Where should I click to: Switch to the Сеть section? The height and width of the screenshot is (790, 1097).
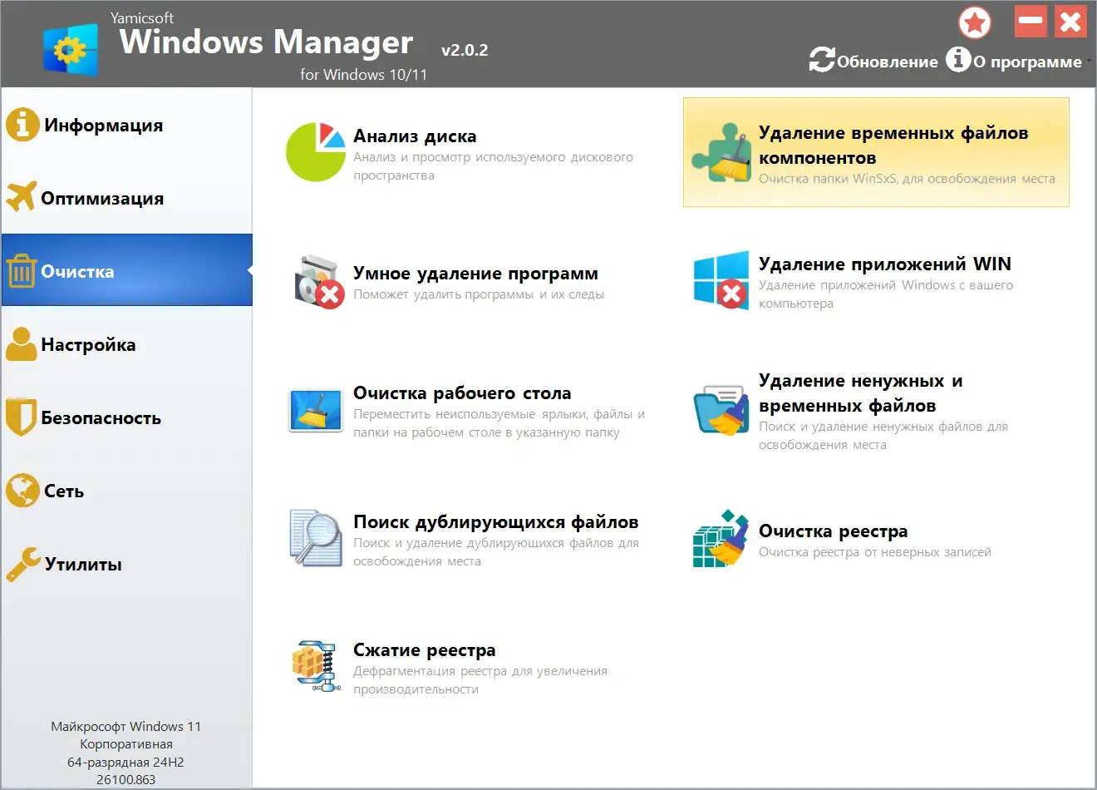[x=126, y=491]
